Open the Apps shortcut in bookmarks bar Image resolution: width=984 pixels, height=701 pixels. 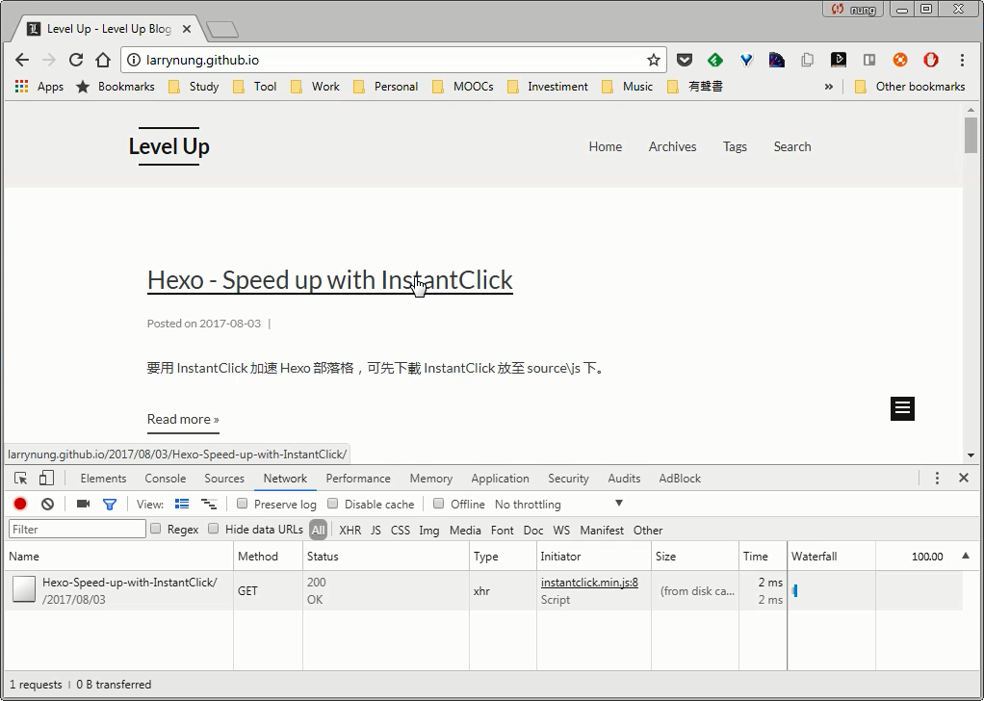point(39,87)
